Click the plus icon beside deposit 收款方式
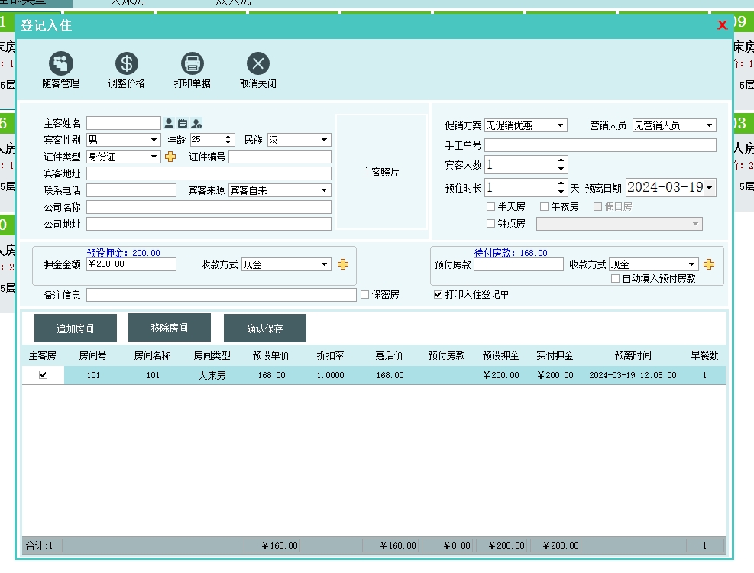The width and height of the screenshot is (754, 573). [x=343, y=264]
